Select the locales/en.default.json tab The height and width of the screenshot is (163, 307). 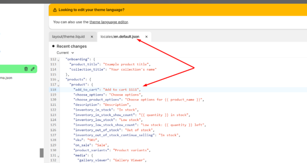click(120, 37)
